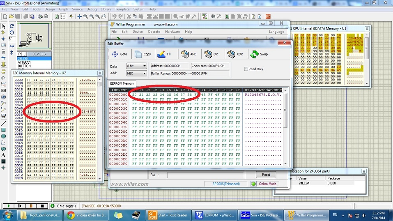Click the Pan/center view icon
This screenshot has width=393, height=221.
[79, 16]
